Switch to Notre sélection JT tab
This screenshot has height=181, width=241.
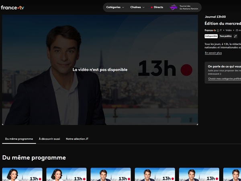coord(77,139)
